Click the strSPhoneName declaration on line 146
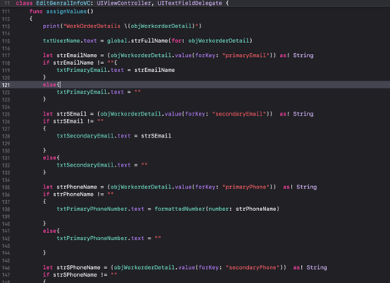This screenshot has height=283, width=390. [78, 267]
